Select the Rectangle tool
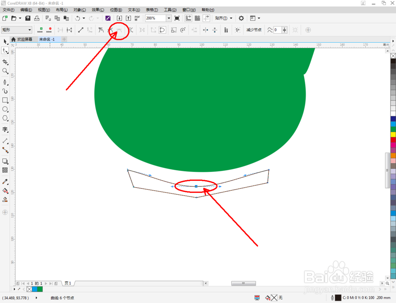This screenshot has height=303, width=396. click(5, 100)
